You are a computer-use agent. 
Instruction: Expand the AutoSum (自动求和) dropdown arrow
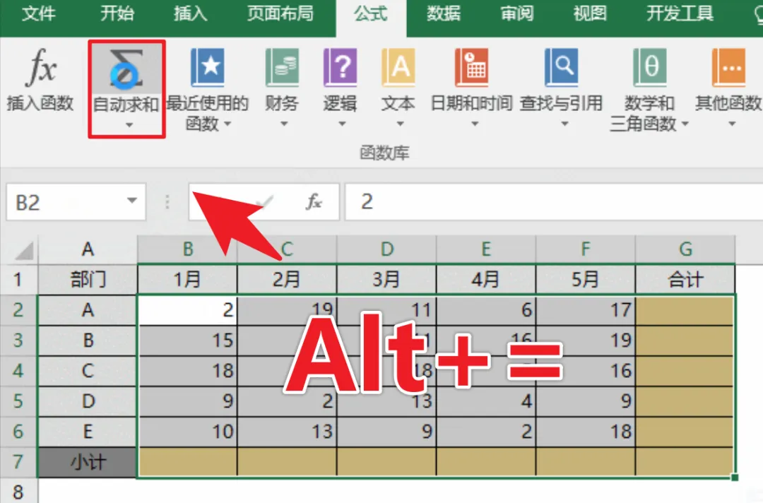(129, 126)
